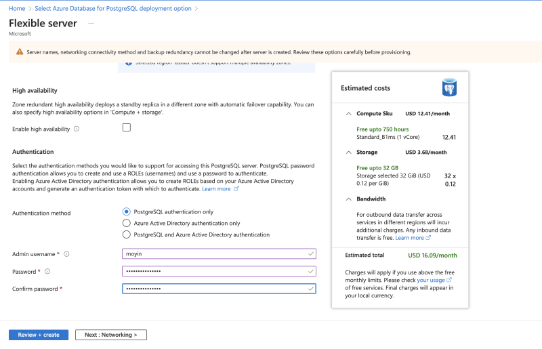Click the Microsoft publisher label
This screenshot has width=542, height=349.
tap(20, 34)
